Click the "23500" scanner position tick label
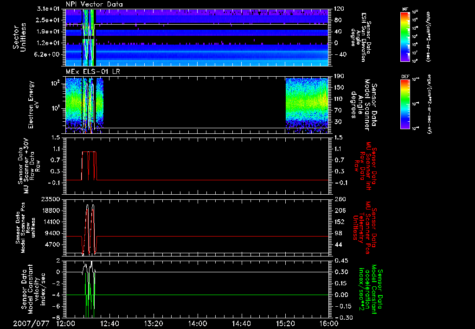The width and height of the screenshot is (475, 329). (x=51, y=199)
